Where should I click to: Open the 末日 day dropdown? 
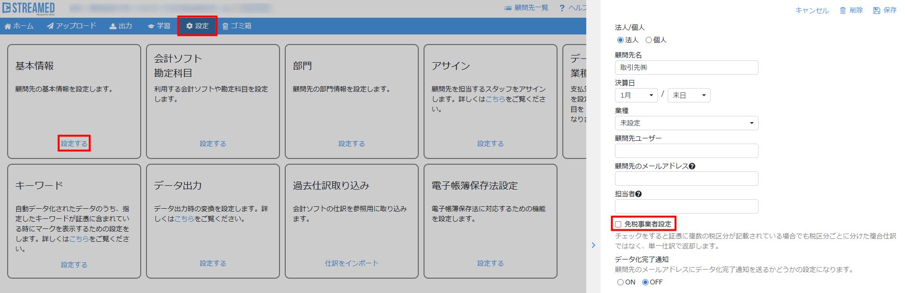[x=689, y=95]
